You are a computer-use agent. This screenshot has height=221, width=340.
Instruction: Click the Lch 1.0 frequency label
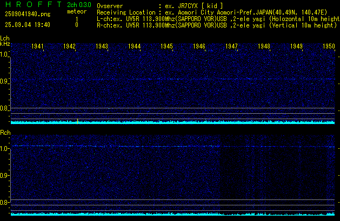coord(4,54)
